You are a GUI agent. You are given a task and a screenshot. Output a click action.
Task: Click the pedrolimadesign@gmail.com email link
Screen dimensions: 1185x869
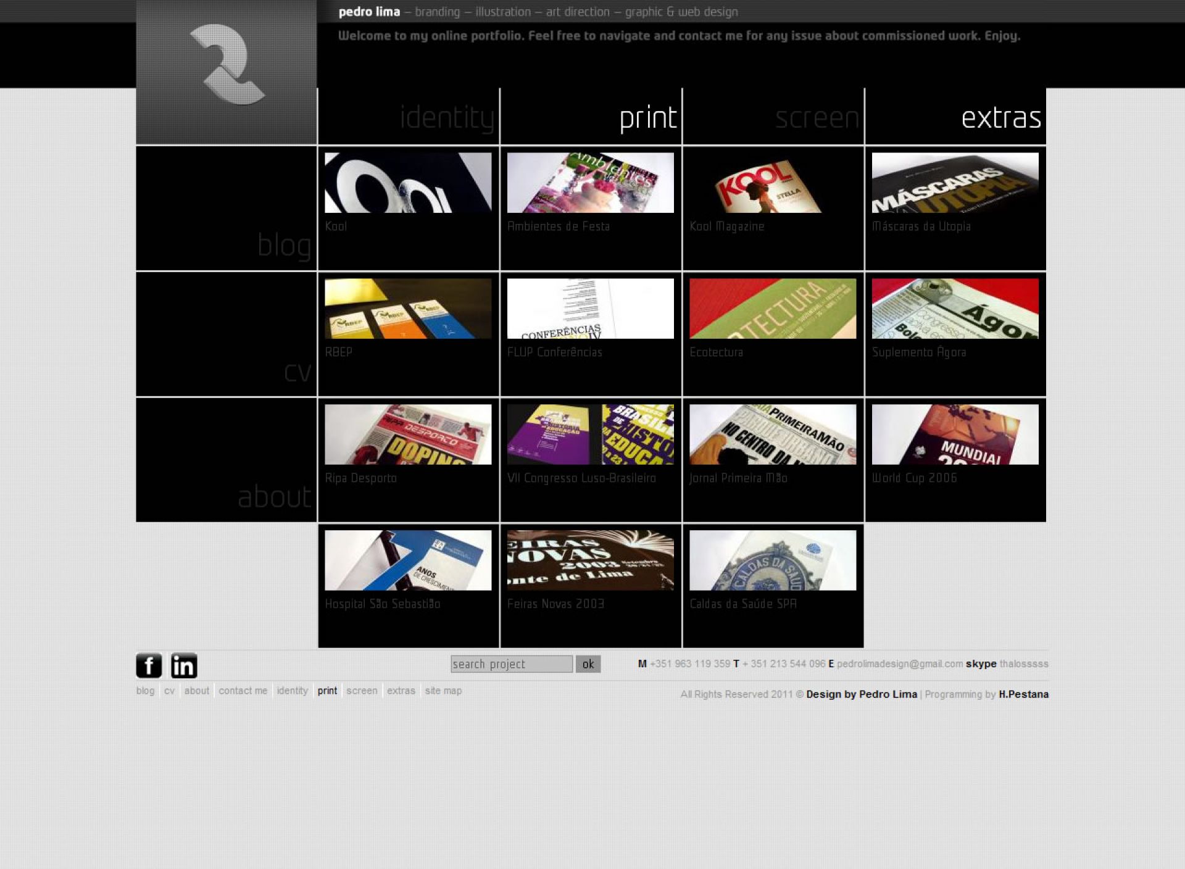pyautogui.click(x=899, y=664)
